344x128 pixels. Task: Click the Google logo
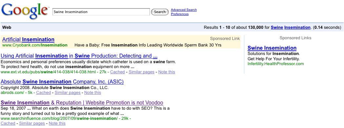25,11
